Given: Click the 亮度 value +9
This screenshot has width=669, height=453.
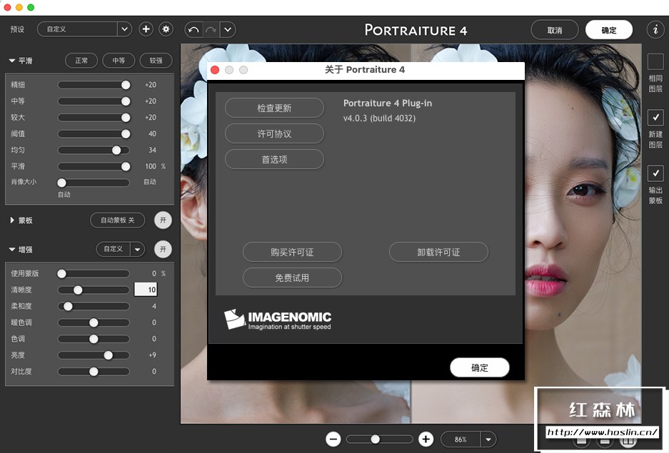Looking at the screenshot, I should [x=152, y=355].
